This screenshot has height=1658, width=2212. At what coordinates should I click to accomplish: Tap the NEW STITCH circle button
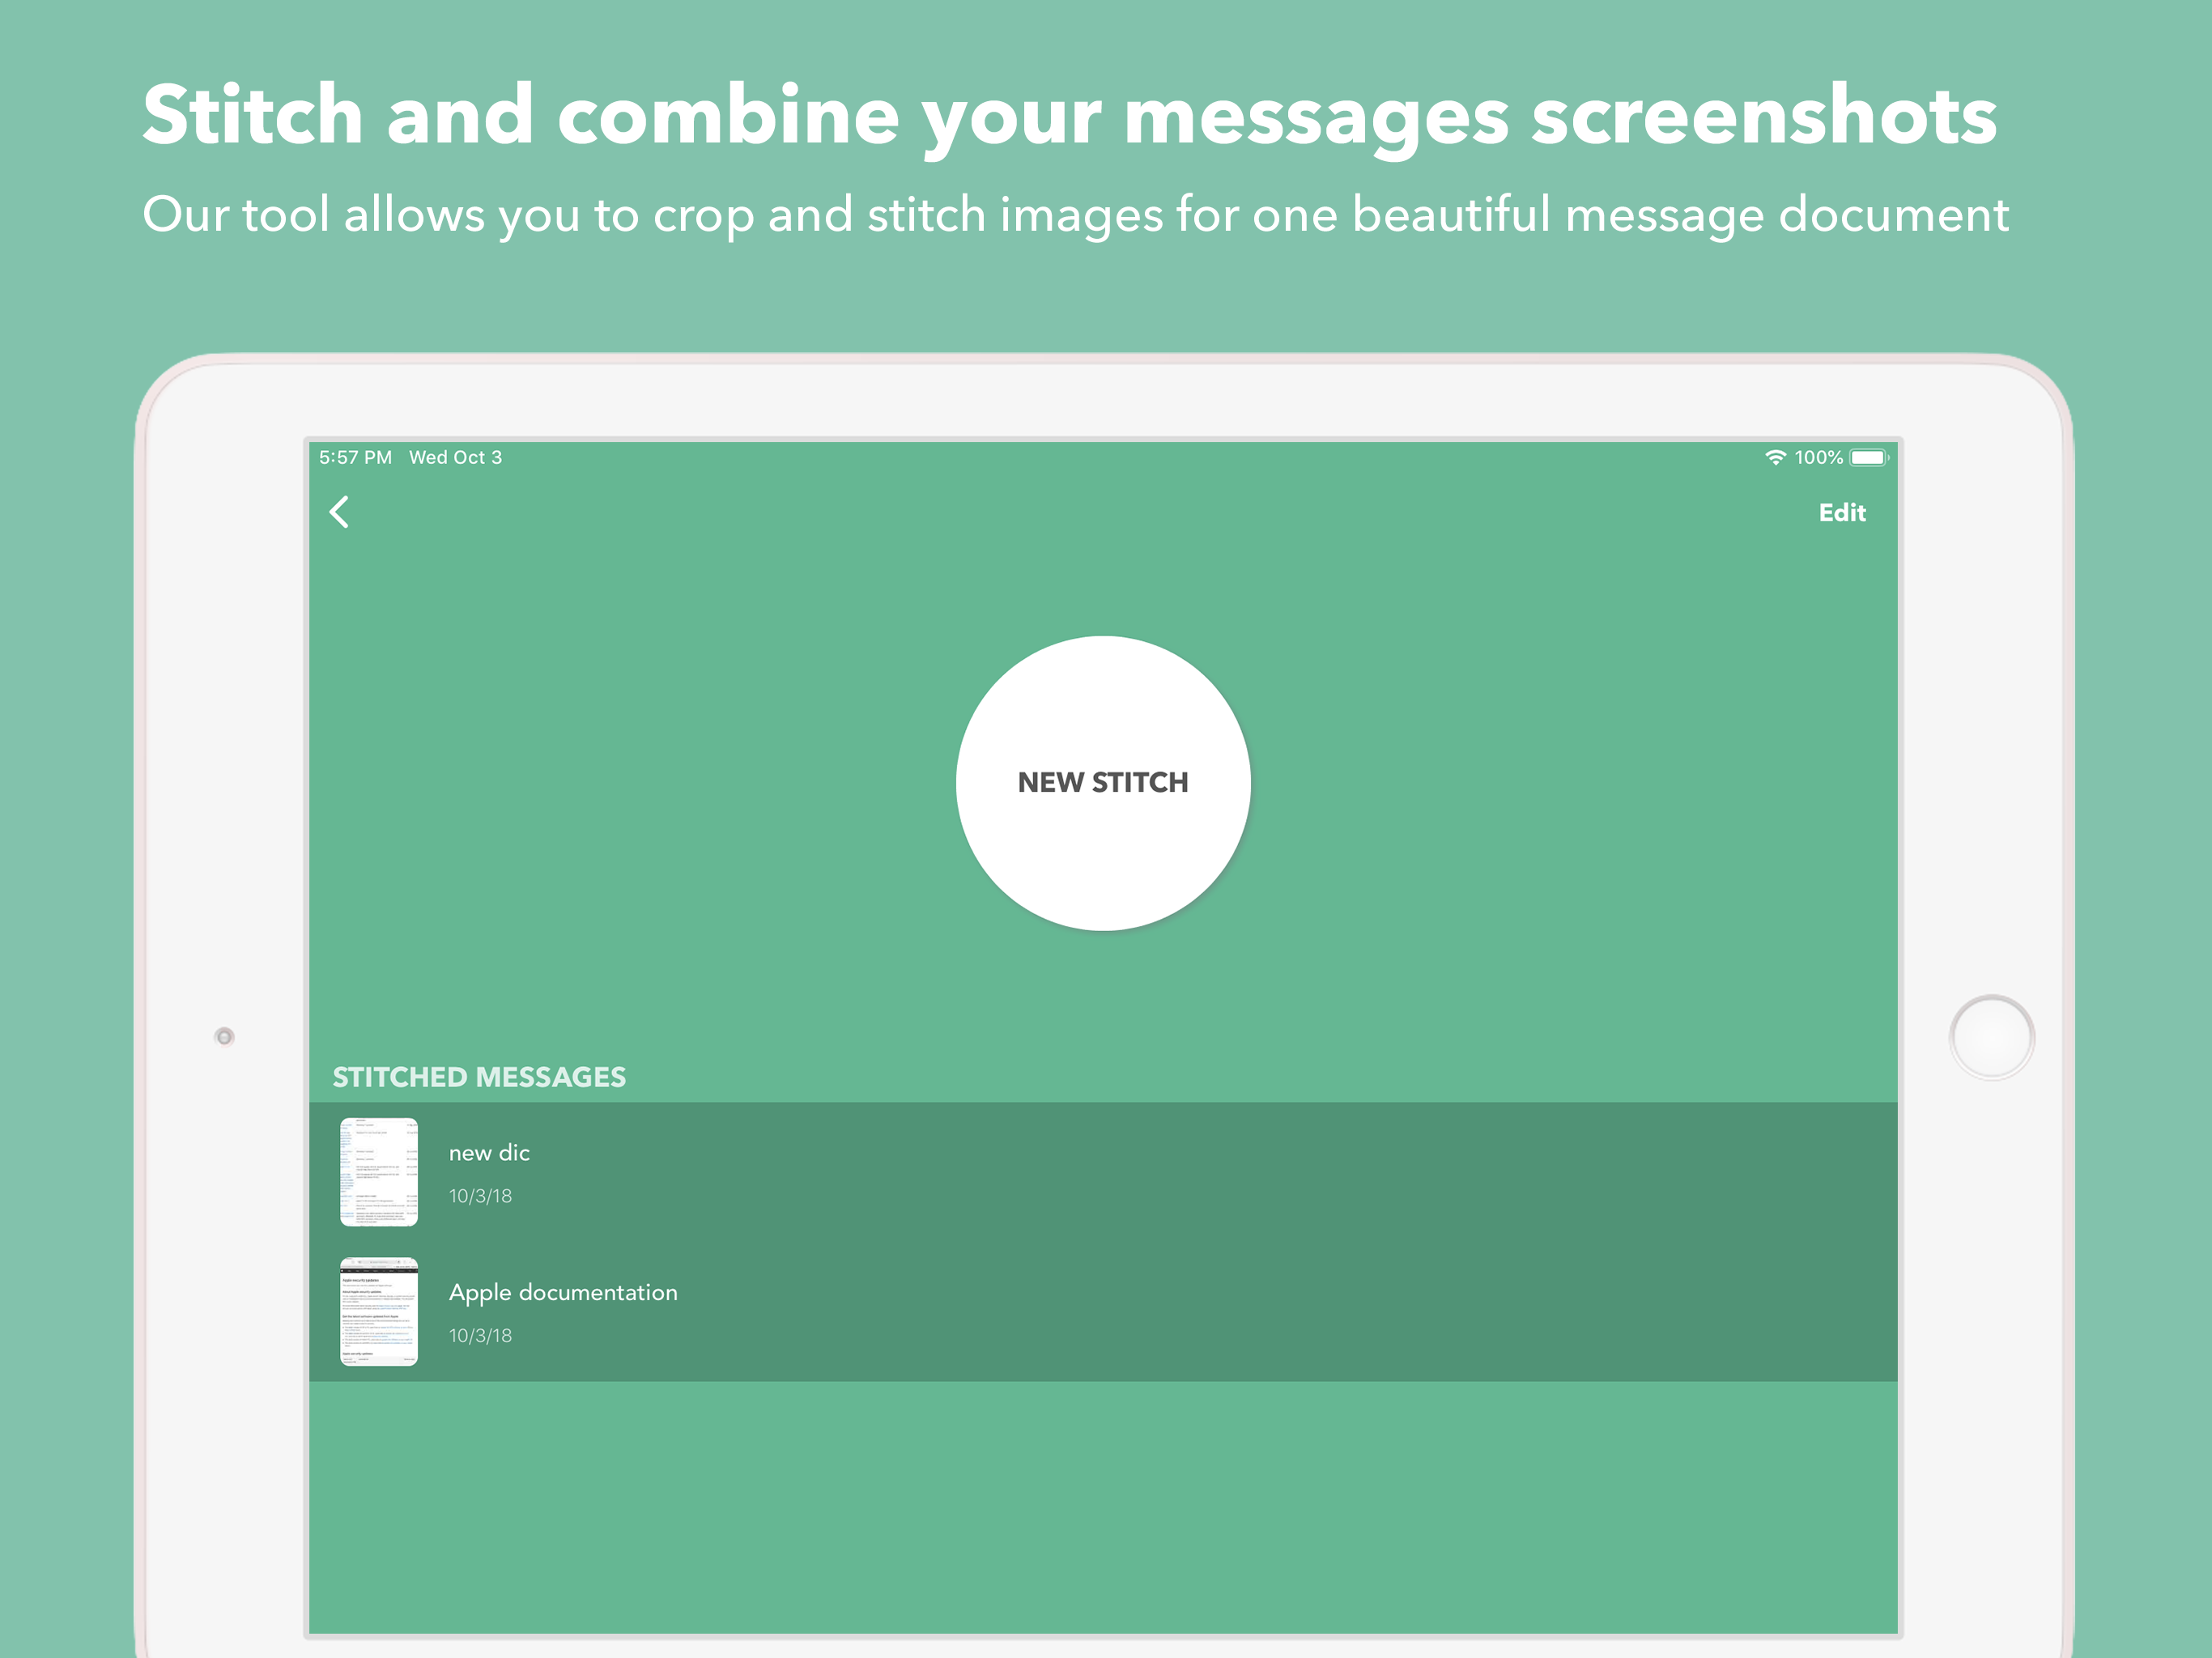pos(1102,783)
